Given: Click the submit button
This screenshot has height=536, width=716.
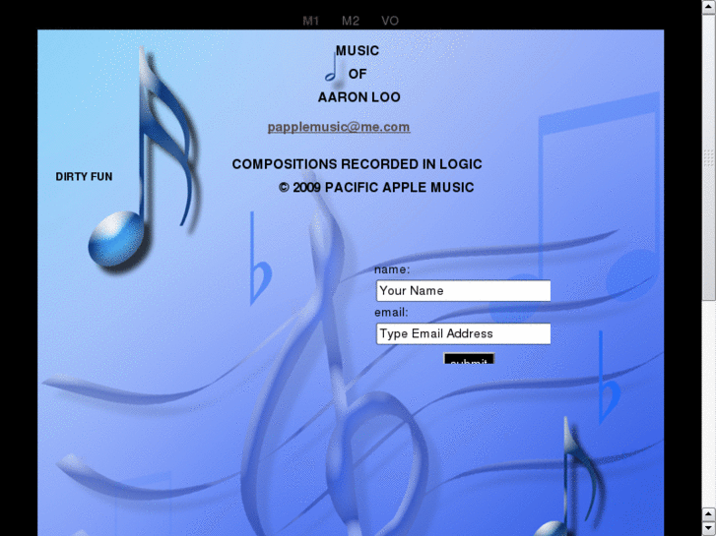Looking at the screenshot, I should pos(469,359).
